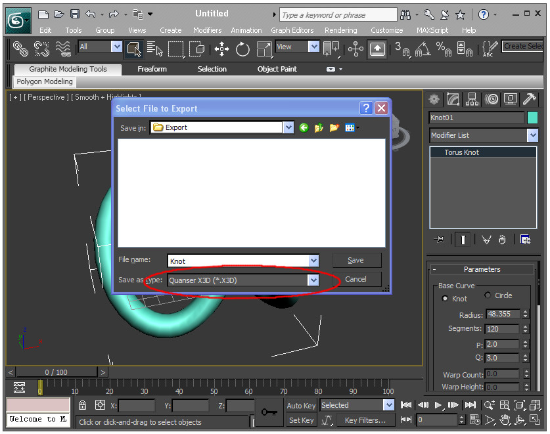Image resolution: width=550 pixels, height=434 pixels.
Task: Click the Pan view hand icon
Action: tap(505, 419)
